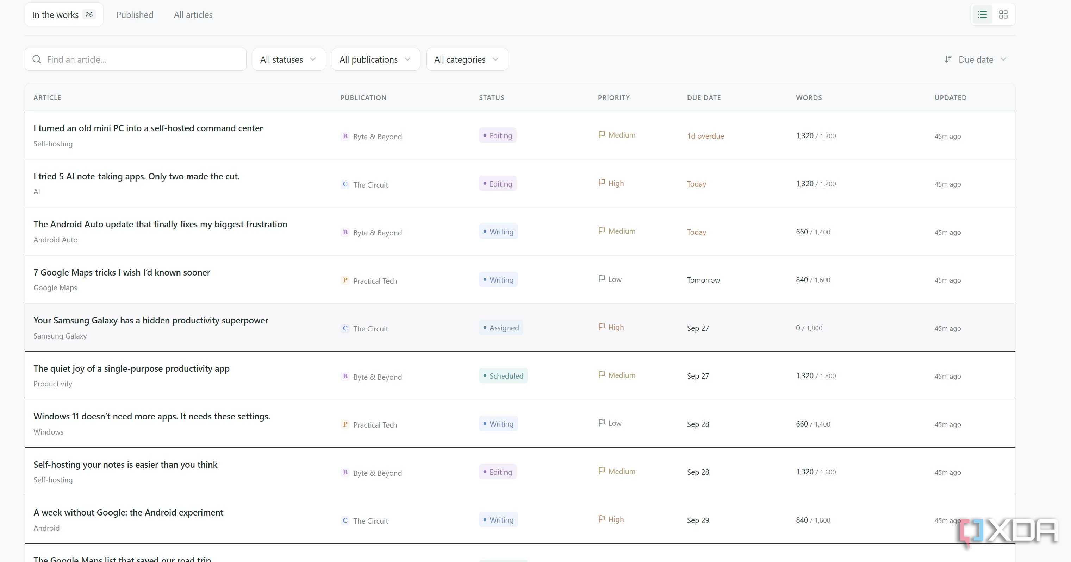Click the 1d overdue due date
This screenshot has width=1071, height=562.
705,136
